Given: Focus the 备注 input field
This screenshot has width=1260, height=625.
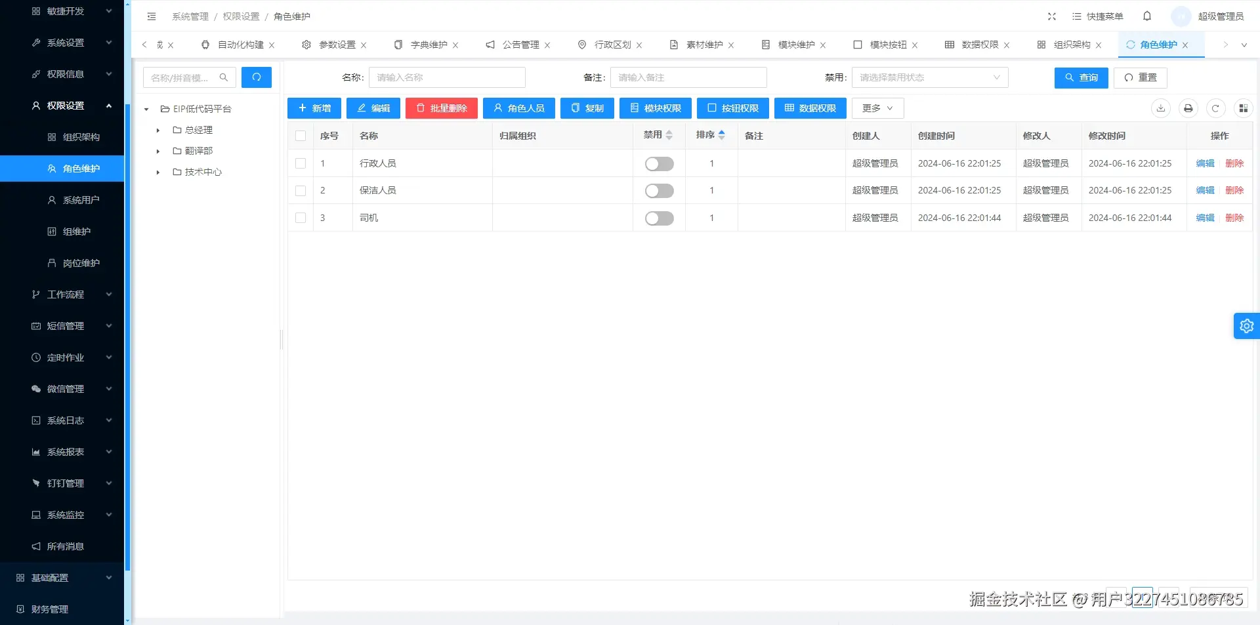Looking at the screenshot, I should pyautogui.click(x=688, y=77).
